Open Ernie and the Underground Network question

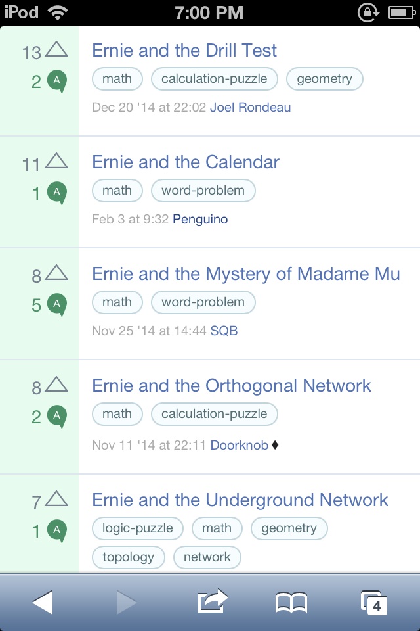click(x=240, y=500)
